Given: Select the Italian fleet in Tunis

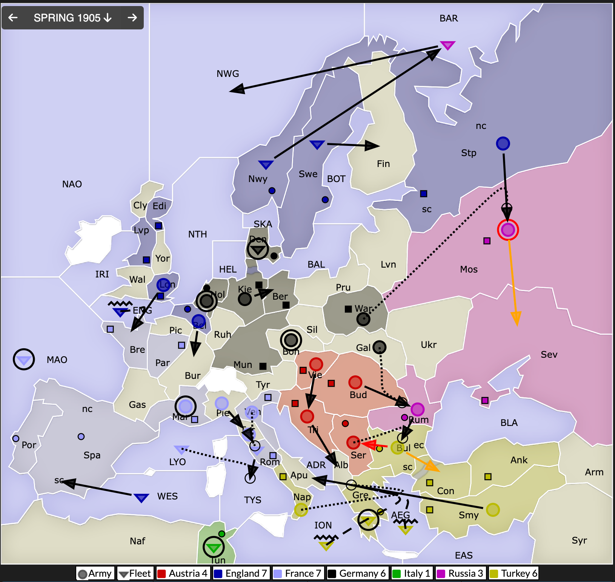Looking at the screenshot, I should (214, 547).
